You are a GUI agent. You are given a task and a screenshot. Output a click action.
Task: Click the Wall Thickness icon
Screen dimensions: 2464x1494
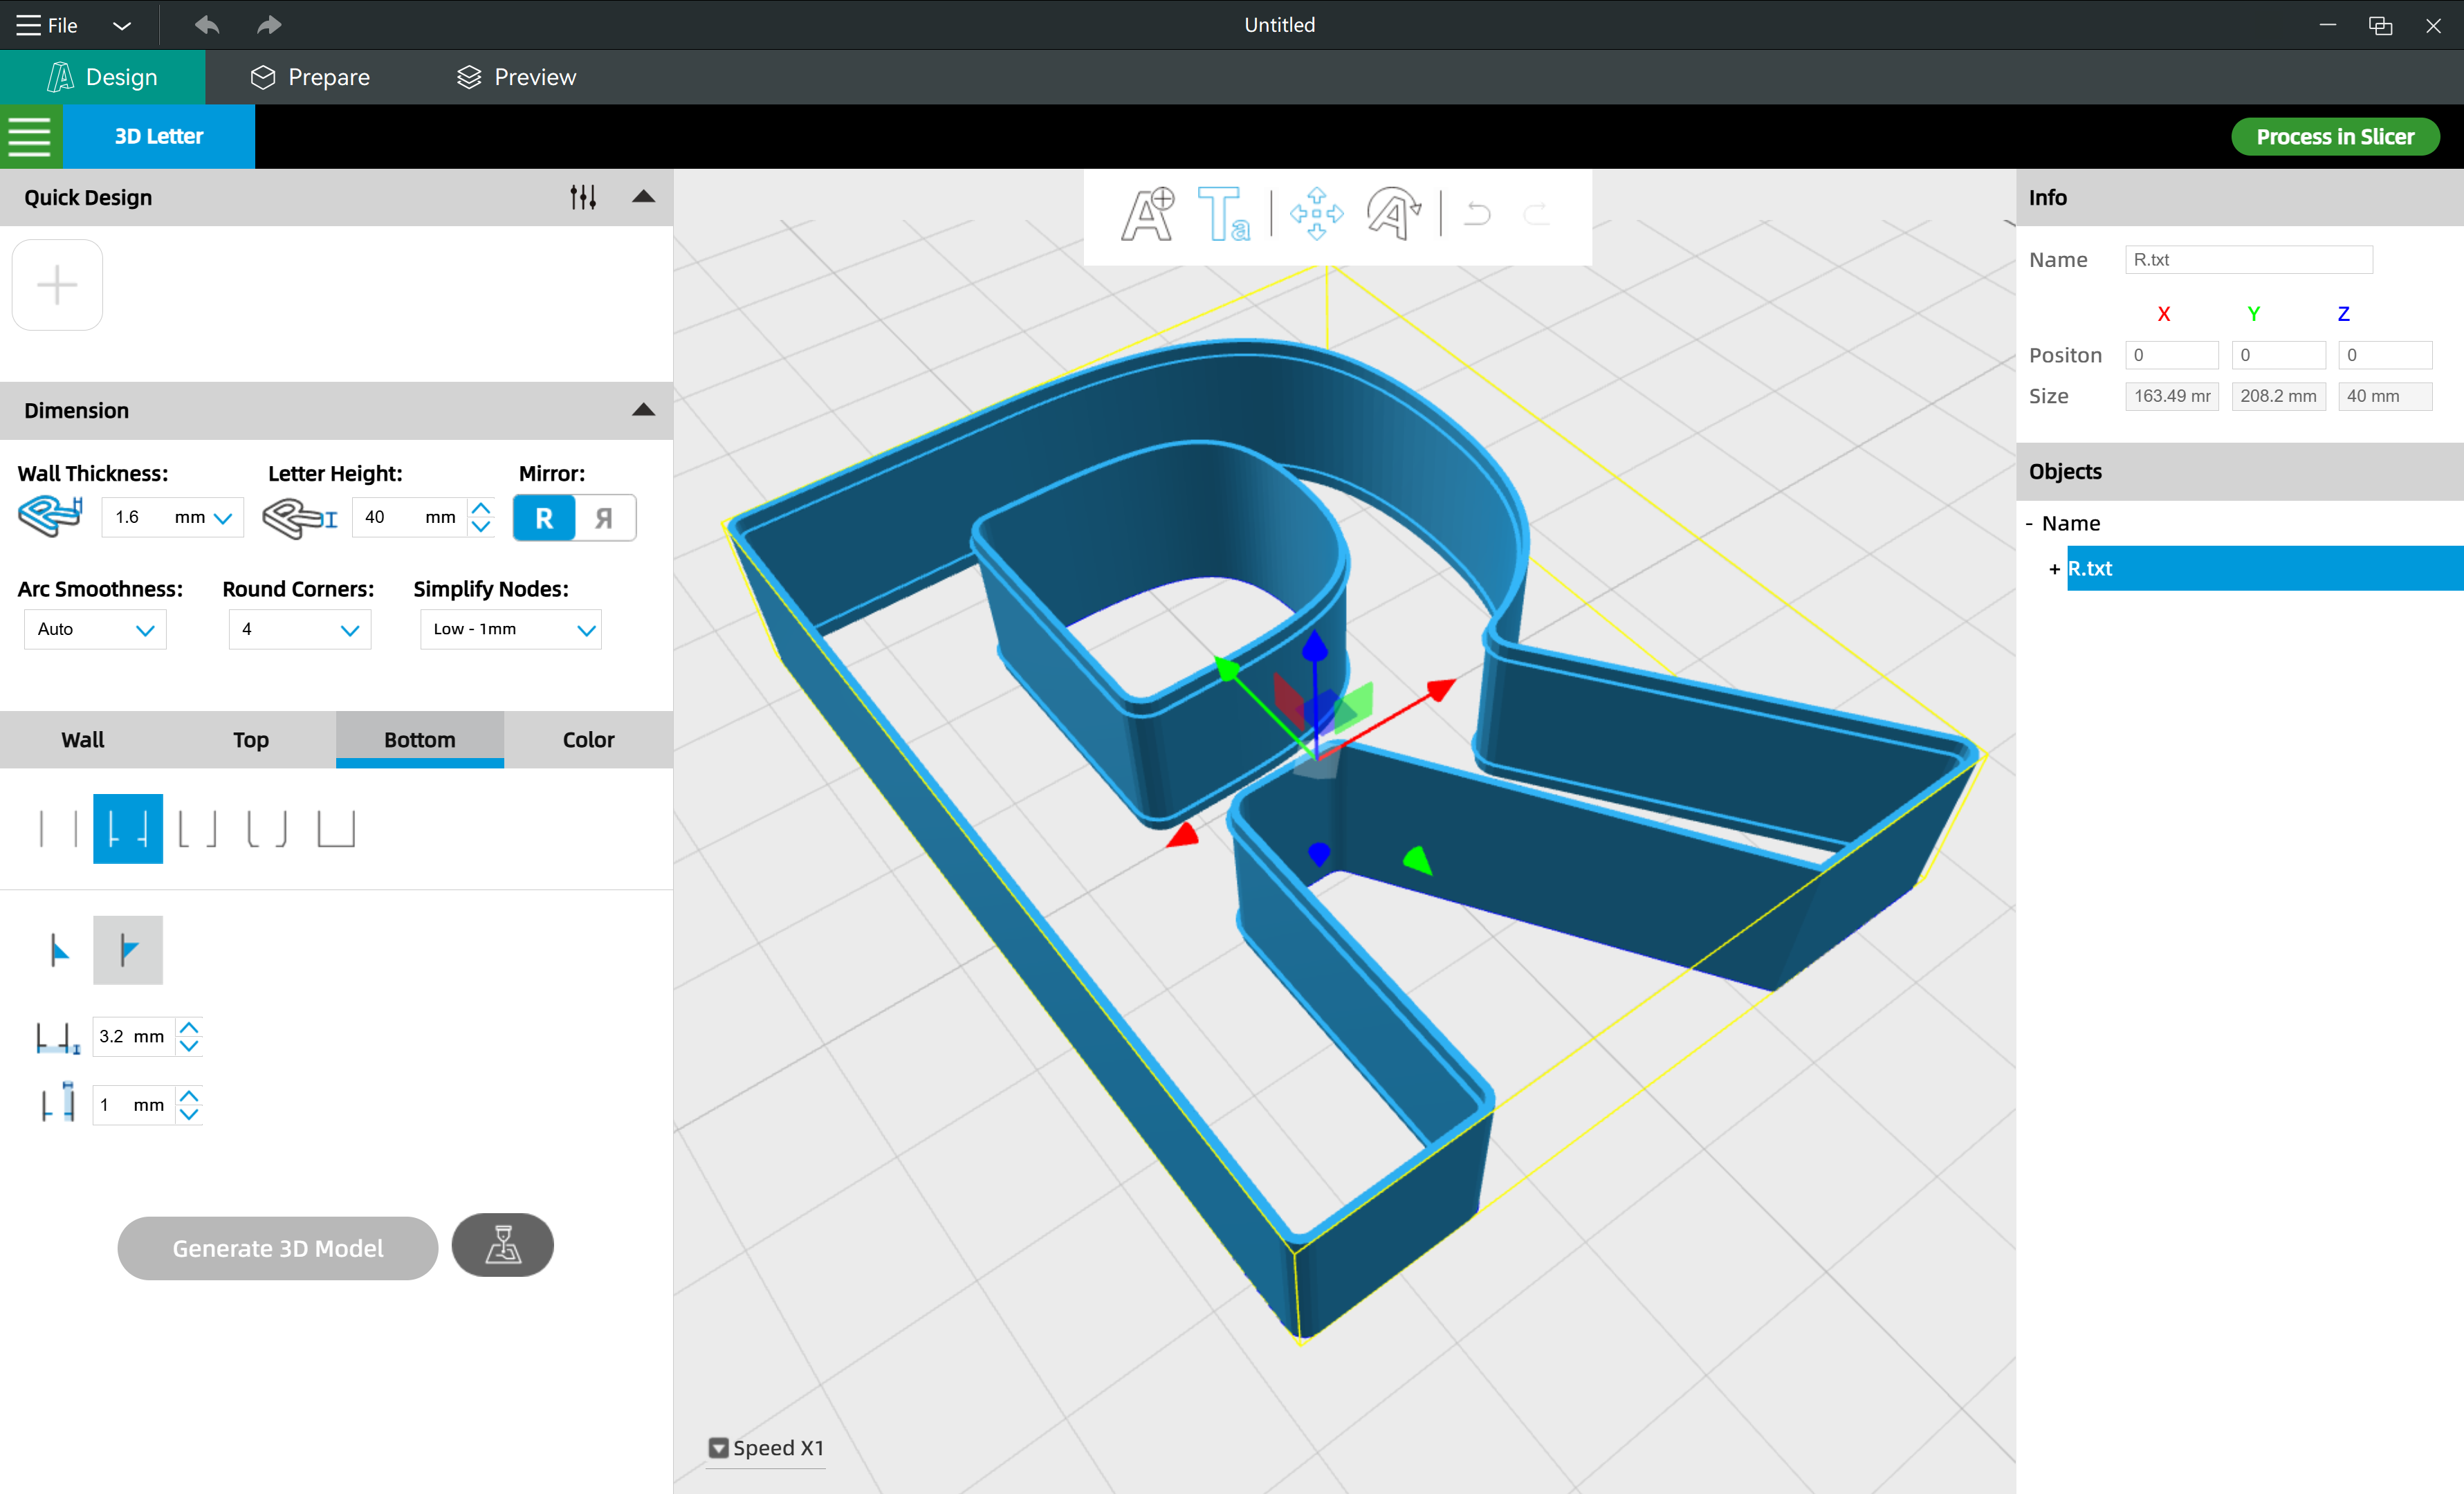pos(50,517)
